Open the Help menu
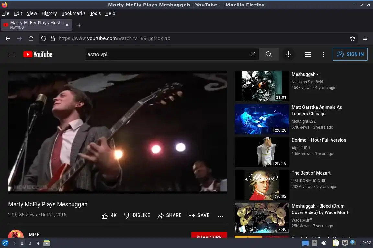The height and width of the screenshot is (248, 373). point(110,13)
